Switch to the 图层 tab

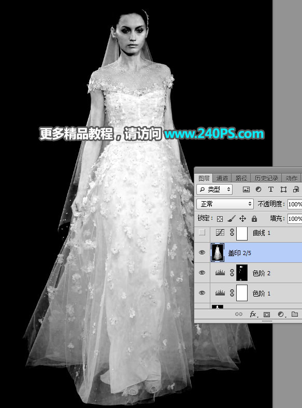coord(204,178)
